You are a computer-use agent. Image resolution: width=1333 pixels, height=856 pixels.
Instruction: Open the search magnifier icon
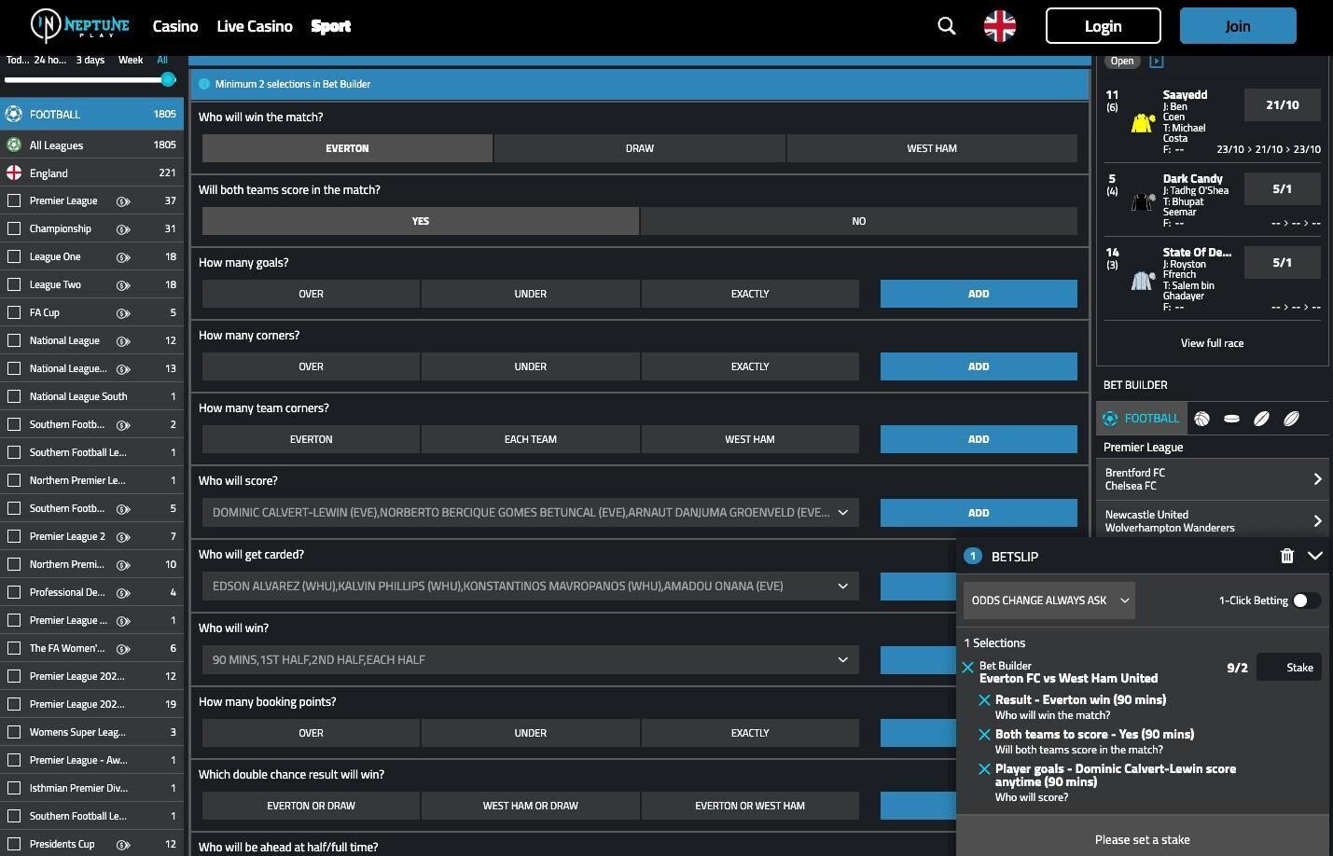point(947,26)
